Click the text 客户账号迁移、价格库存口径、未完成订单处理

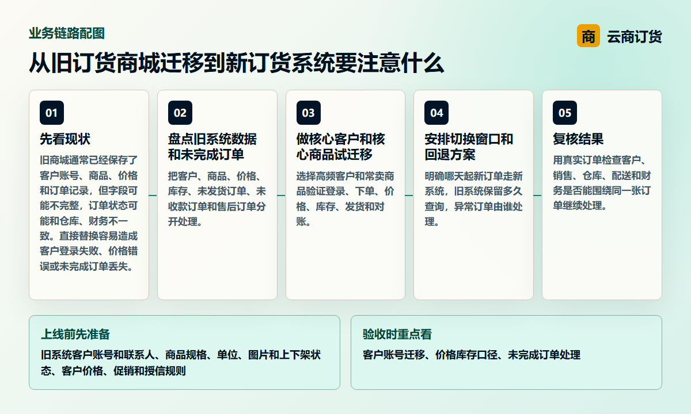pyautogui.click(x=471, y=355)
